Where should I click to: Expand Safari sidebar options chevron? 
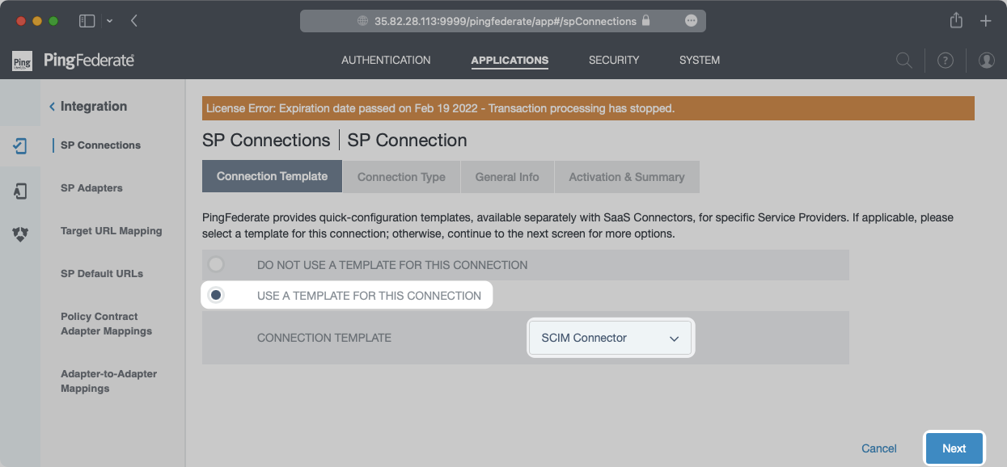tap(110, 21)
